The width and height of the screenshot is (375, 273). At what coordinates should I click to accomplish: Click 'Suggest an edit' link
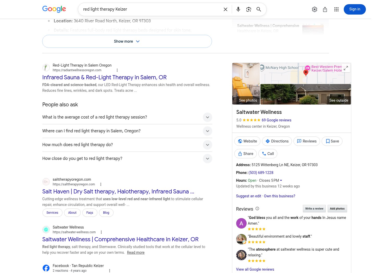[249, 196]
